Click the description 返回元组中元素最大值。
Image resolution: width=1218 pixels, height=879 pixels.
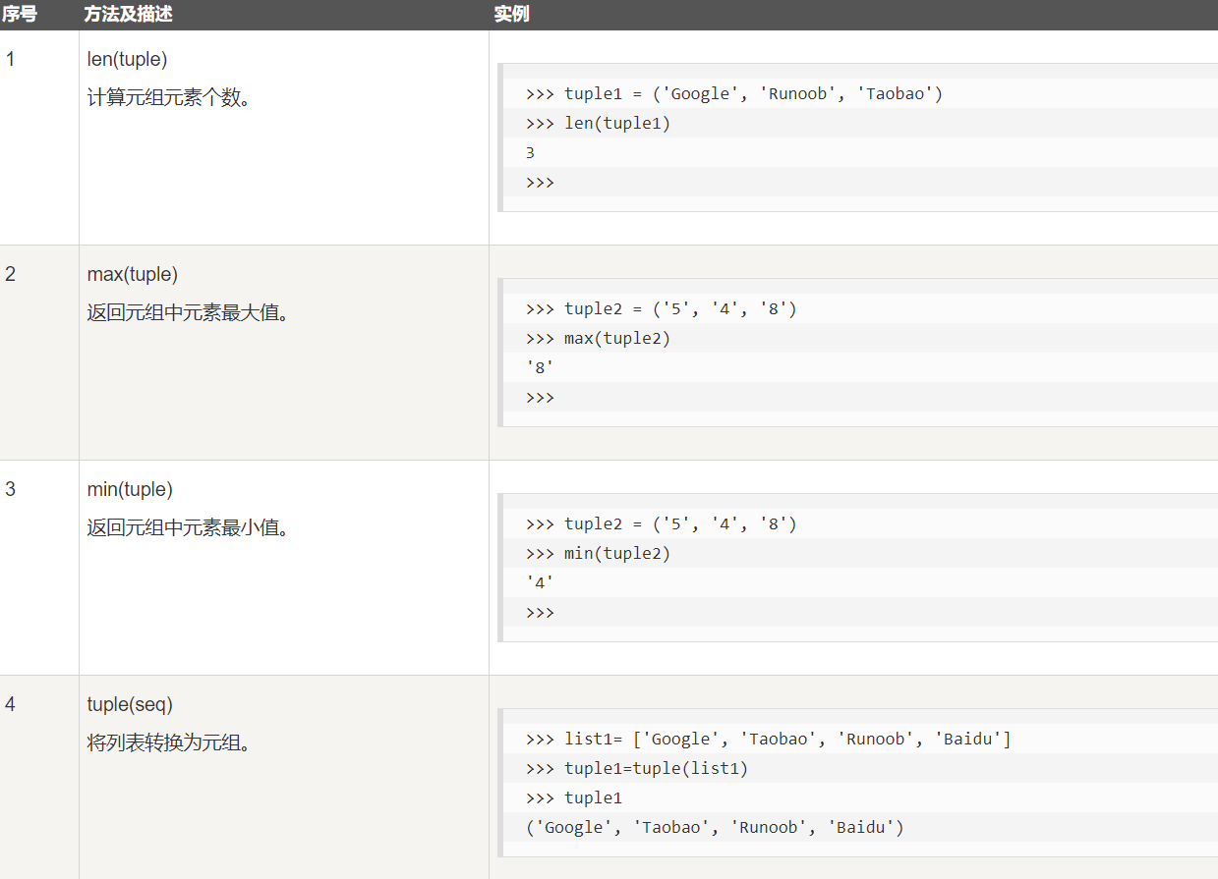(x=188, y=312)
